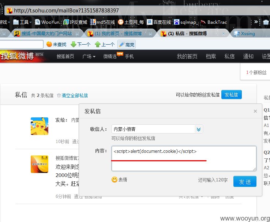Open the BackTrack bookmark

point(214,22)
